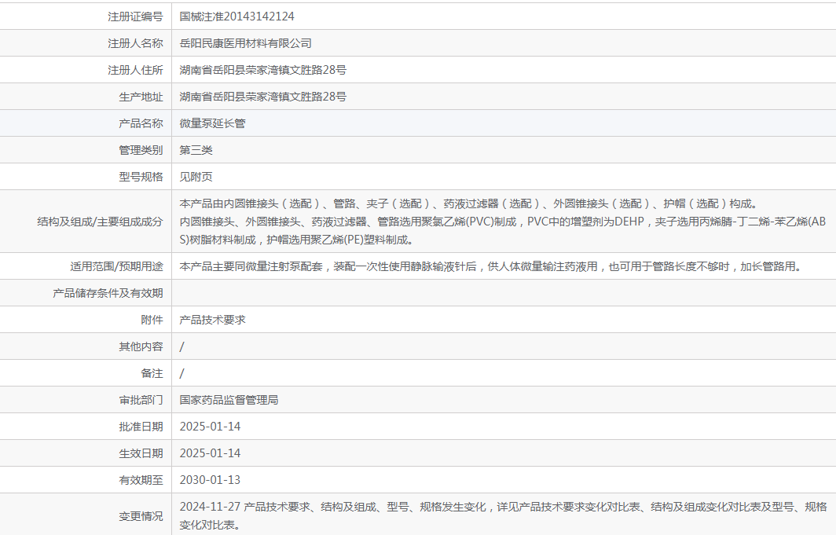
Task: Click the address value in the 生产地址 row
Action: [263, 97]
